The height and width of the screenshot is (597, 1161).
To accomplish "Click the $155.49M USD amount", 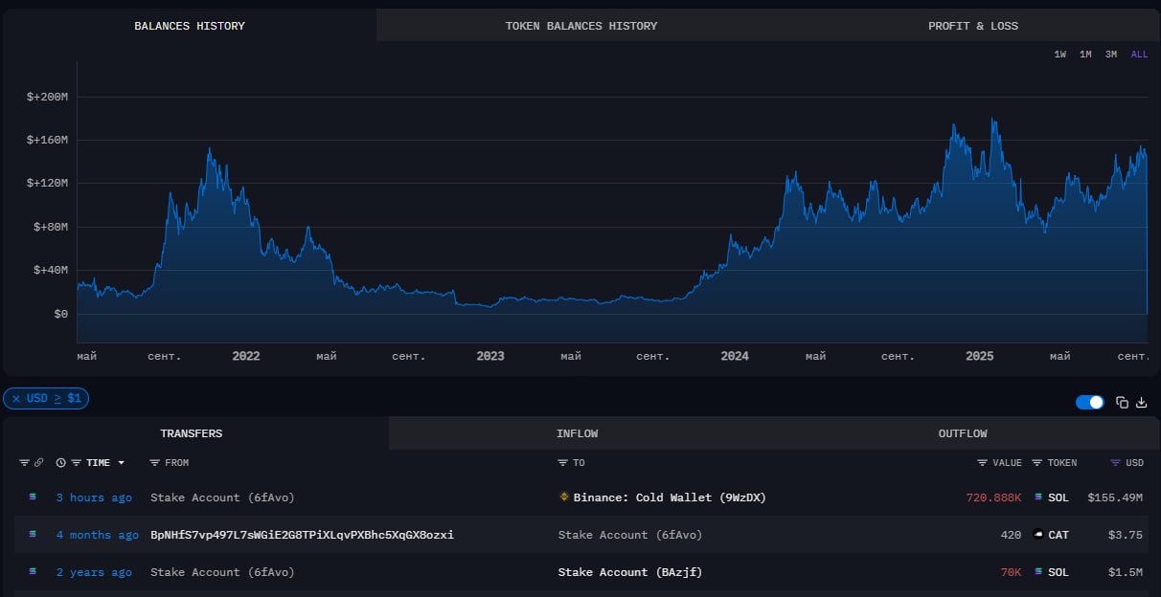I will [1115, 497].
